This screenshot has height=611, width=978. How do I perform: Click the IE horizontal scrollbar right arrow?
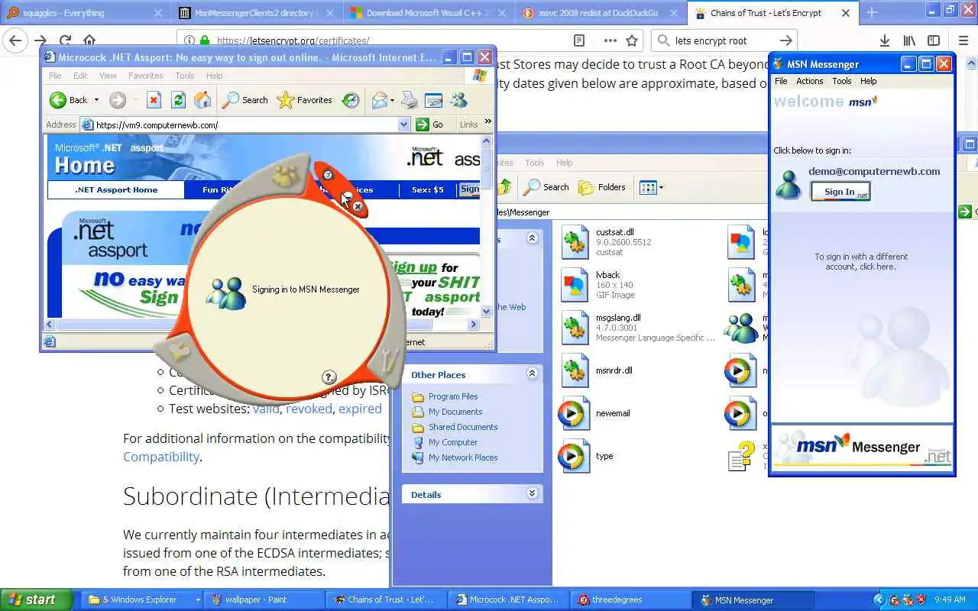pos(473,324)
